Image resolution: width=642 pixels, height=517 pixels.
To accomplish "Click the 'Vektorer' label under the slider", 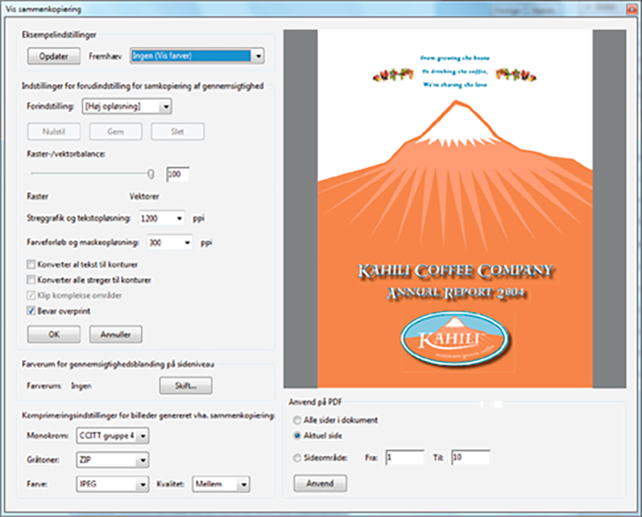I will [144, 197].
